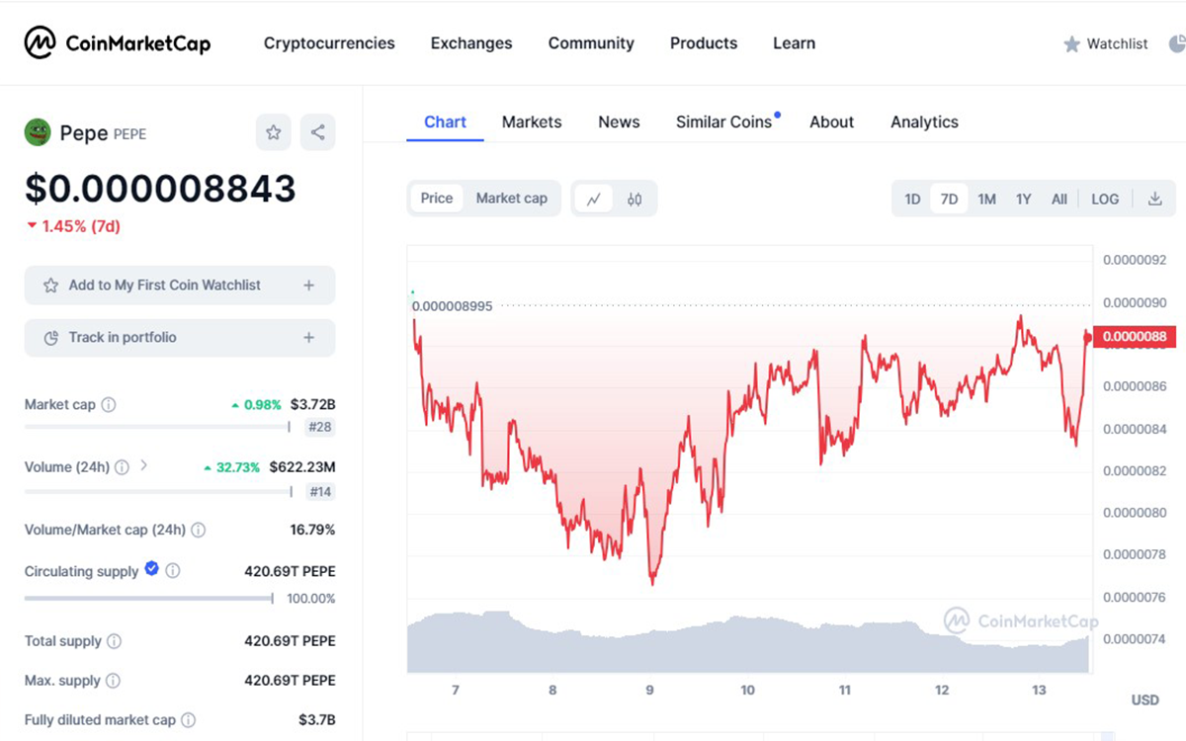Click the 32.73% volume change

pos(232,467)
